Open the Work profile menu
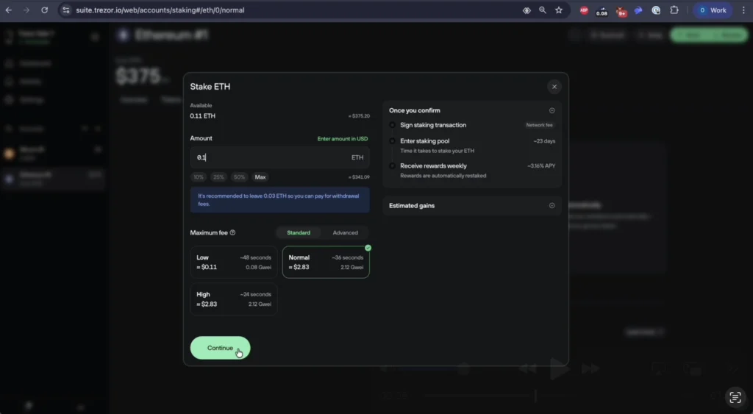This screenshot has width=753, height=414. pos(712,10)
